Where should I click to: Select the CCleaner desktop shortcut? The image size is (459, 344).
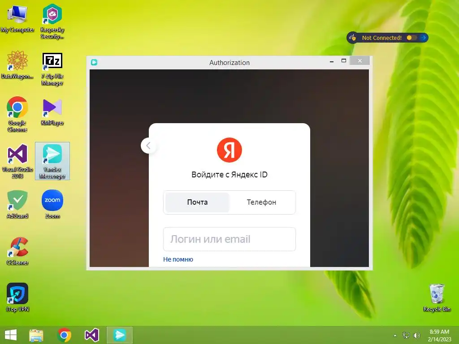point(17,251)
